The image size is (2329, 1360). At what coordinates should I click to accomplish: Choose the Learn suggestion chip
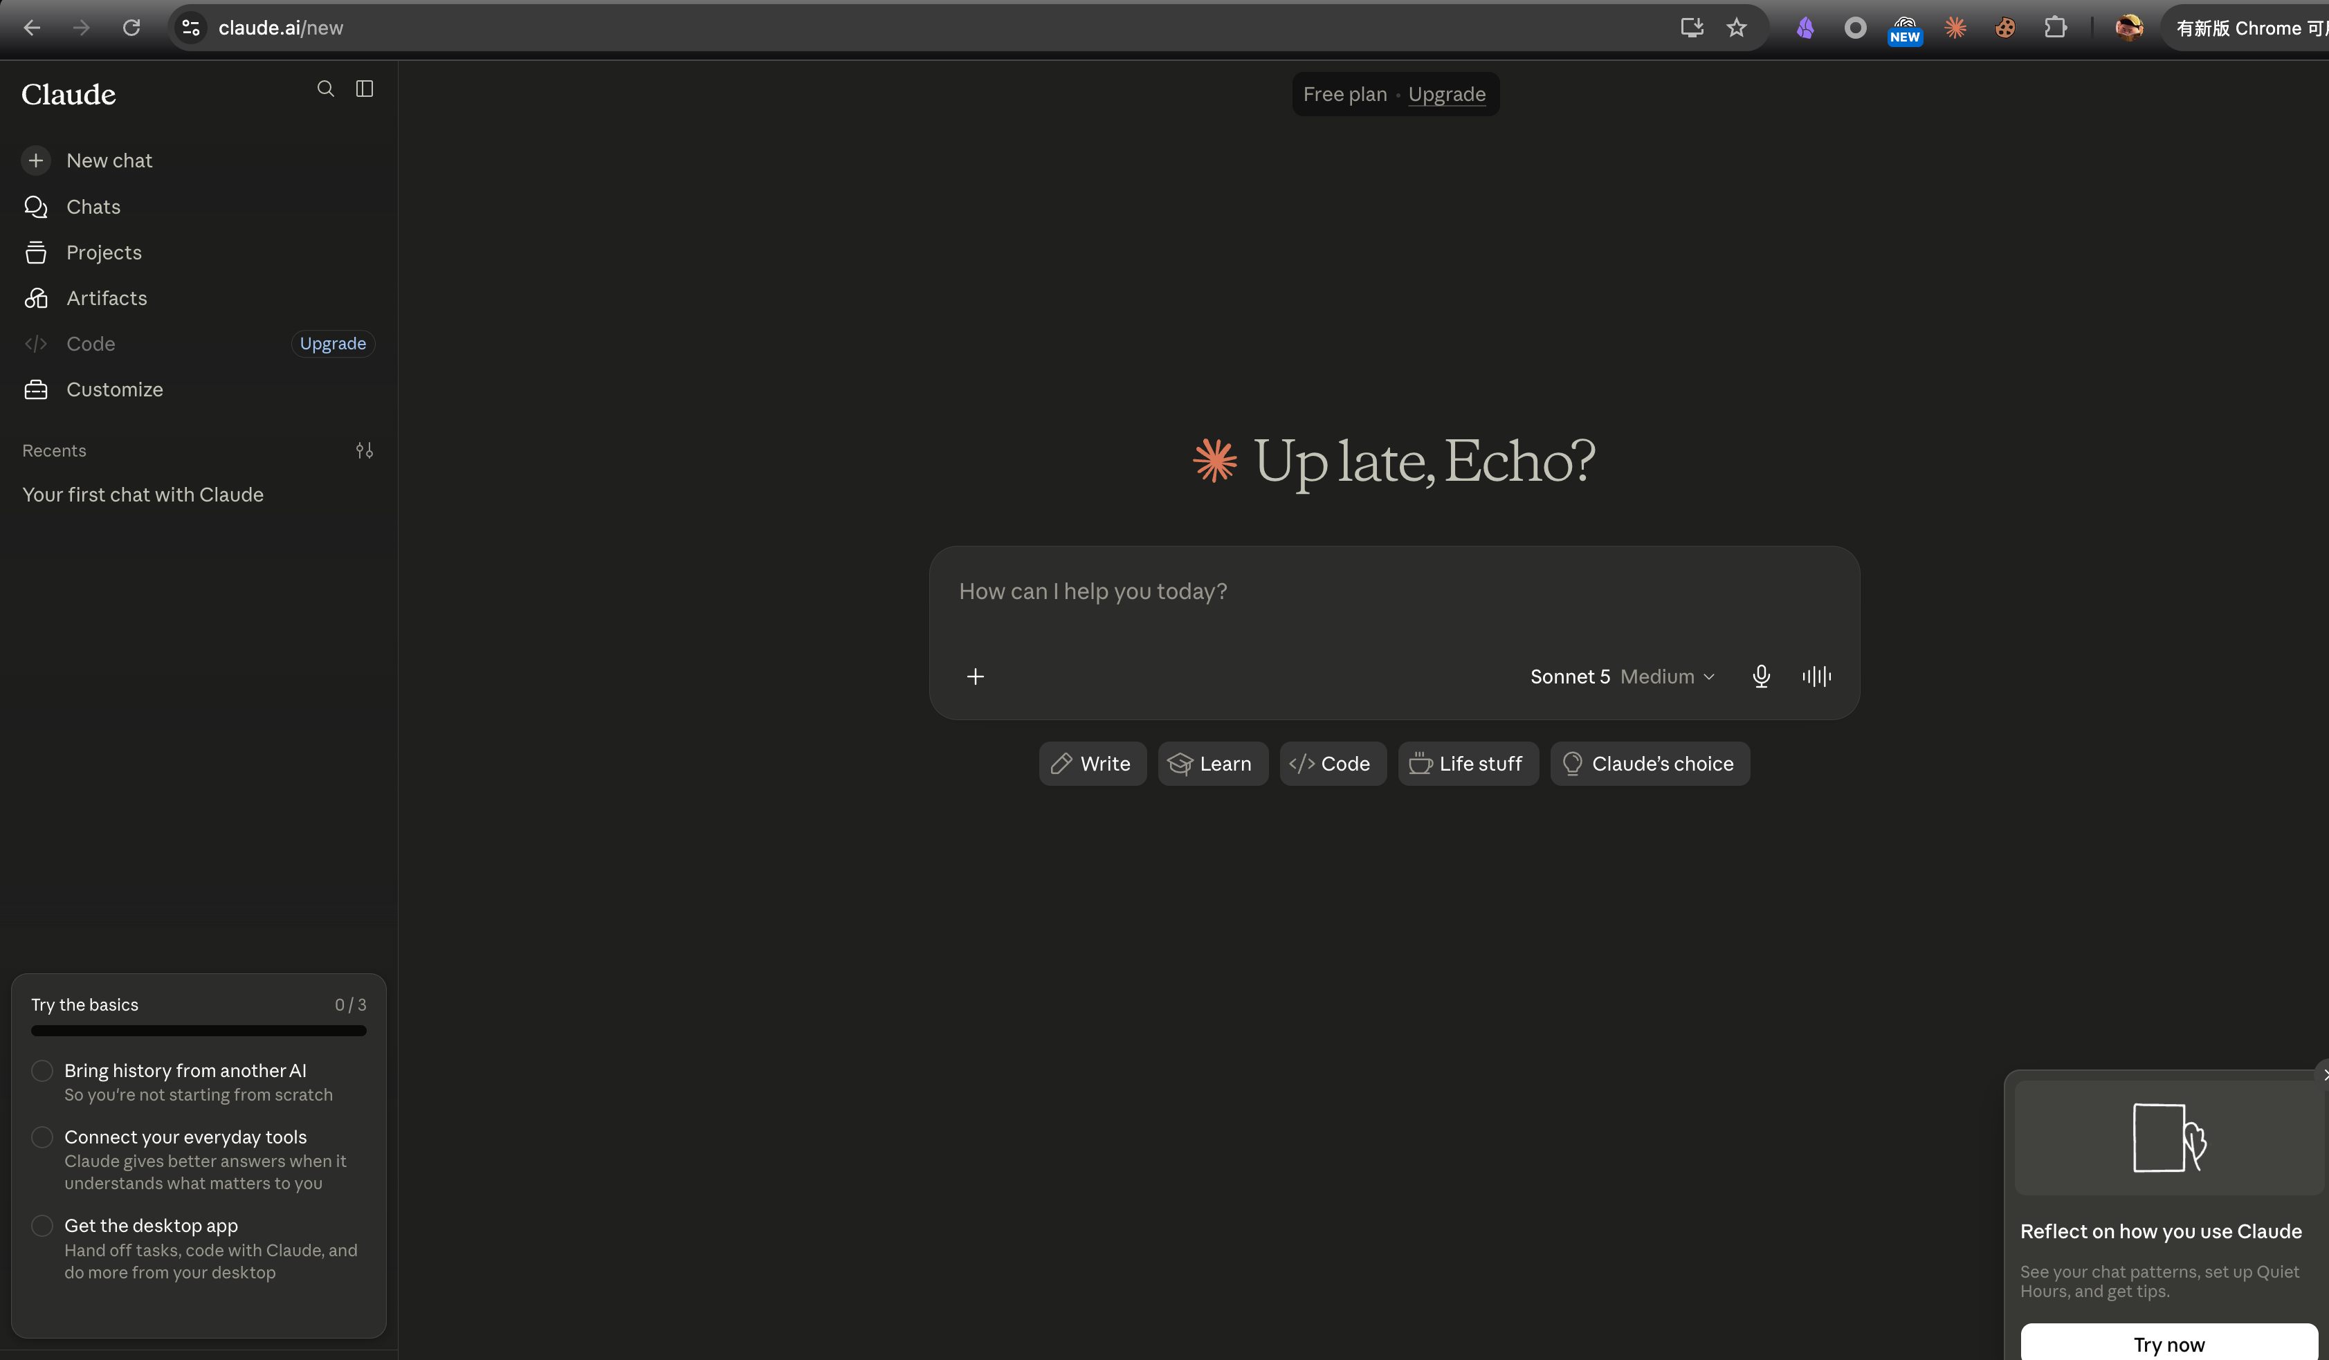tap(1212, 764)
